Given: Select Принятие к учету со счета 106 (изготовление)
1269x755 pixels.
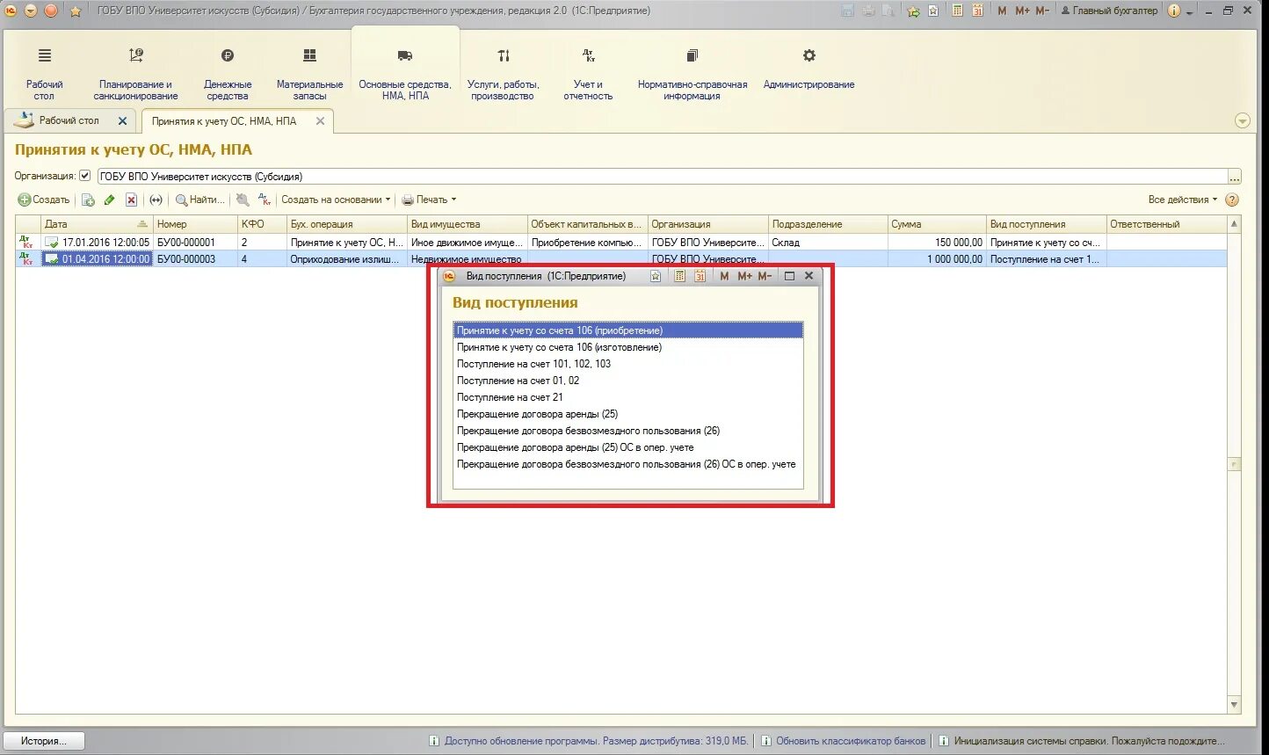Looking at the screenshot, I should [627, 347].
